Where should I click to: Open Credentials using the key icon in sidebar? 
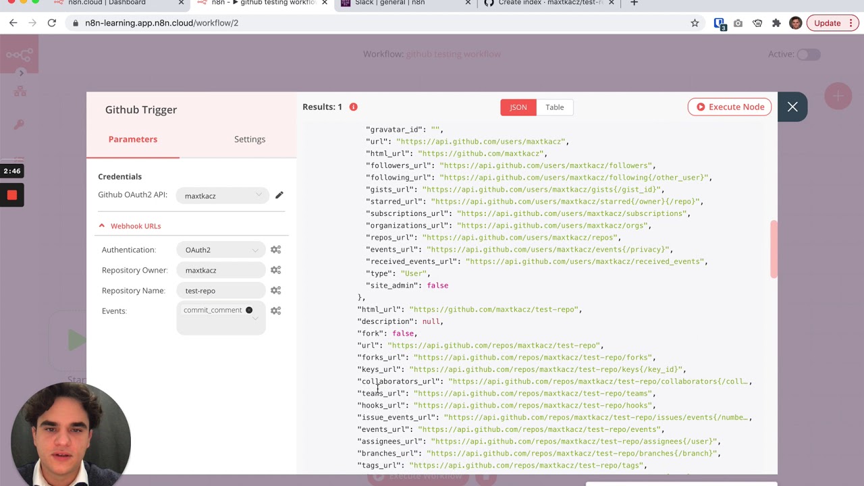[19, 125]
